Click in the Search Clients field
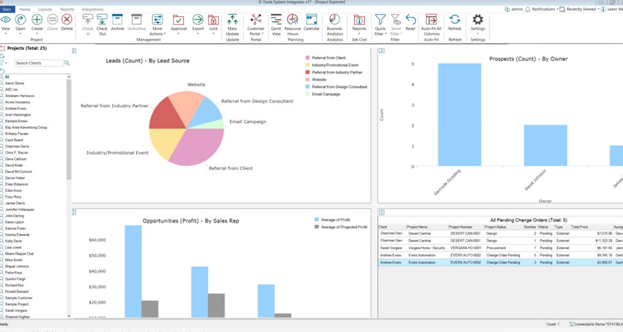 tap(39, 63)
